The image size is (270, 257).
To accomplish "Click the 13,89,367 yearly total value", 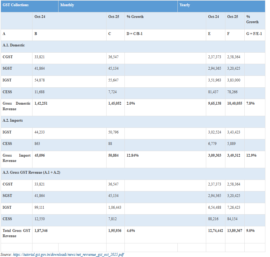I will 235,230.
